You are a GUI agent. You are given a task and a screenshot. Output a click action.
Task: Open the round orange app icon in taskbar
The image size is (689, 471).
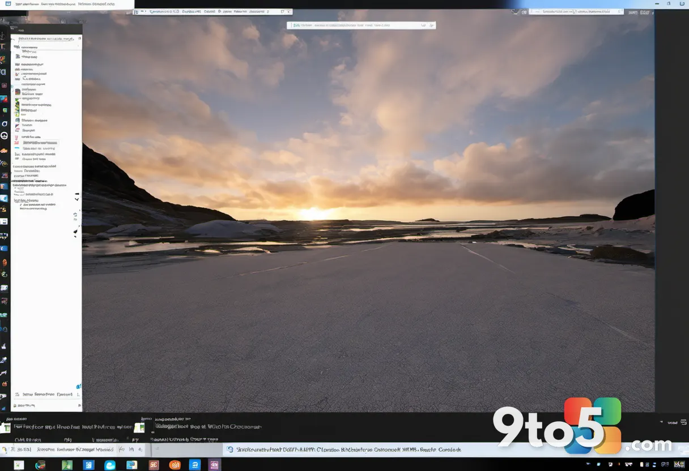[175, 465]
